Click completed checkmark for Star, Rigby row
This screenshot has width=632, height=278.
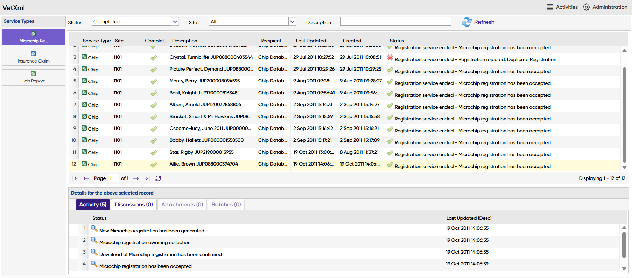click(154, 153)
